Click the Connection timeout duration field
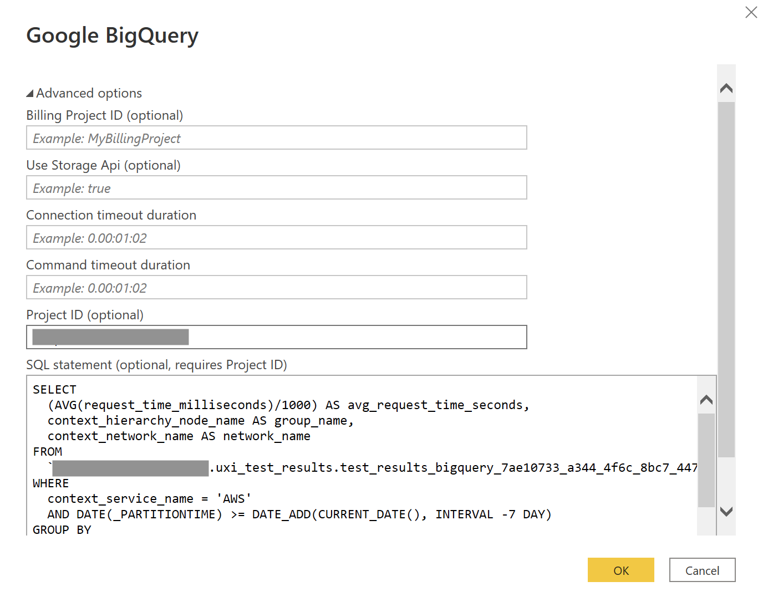 click(276, 237)
